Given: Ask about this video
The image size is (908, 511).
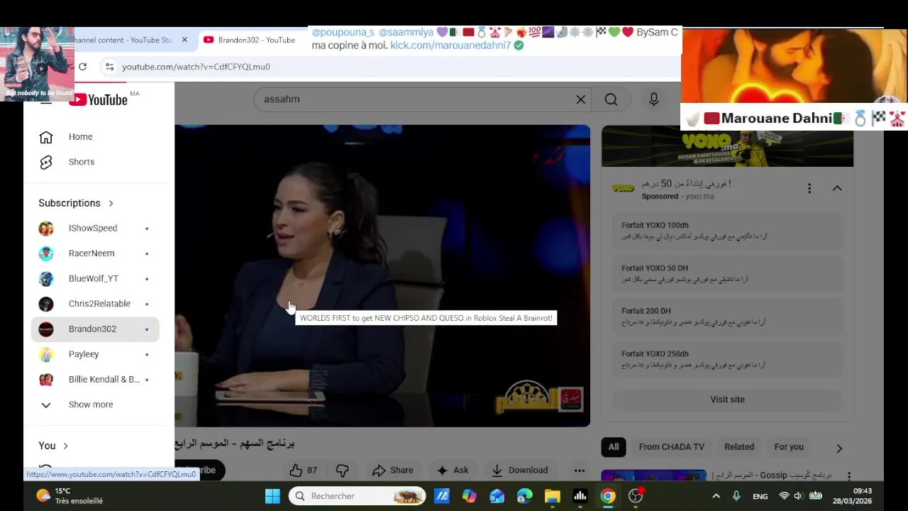Looking at the screenshot, I should (452, 470).
